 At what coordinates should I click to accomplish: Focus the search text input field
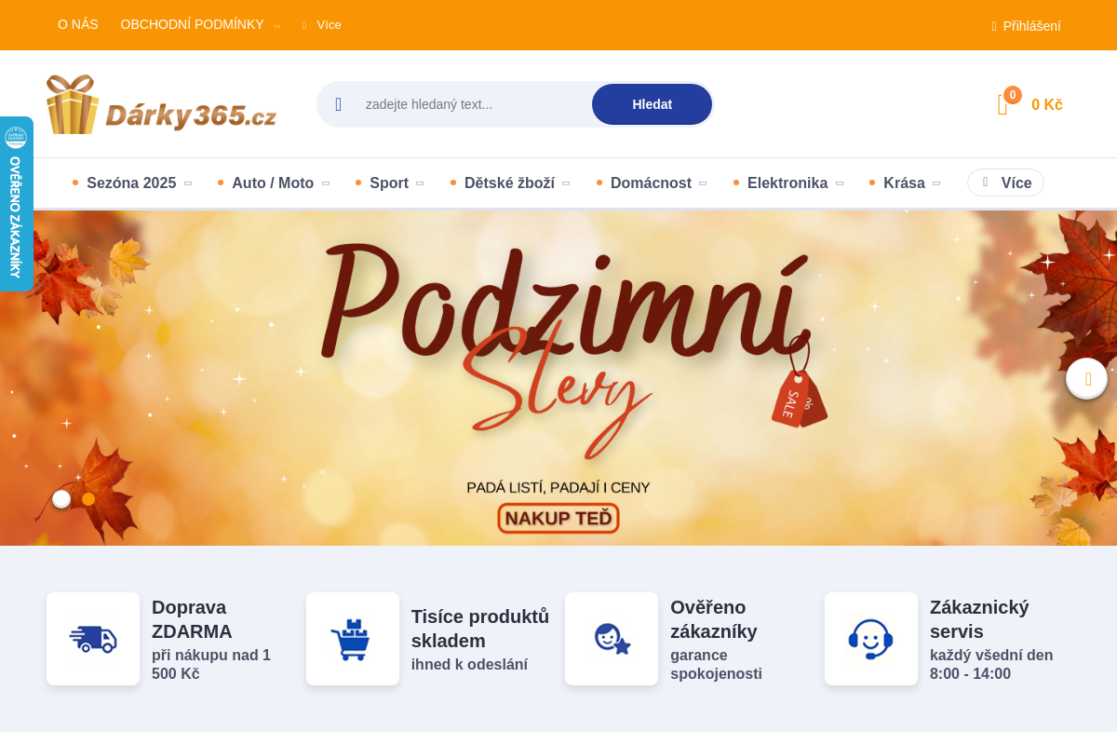click(470, 104)
